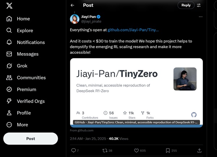This screenshot has width=217, height=157.
Task: Open the TinyZero GitHub preview card
Action: (x=136, y=92)
